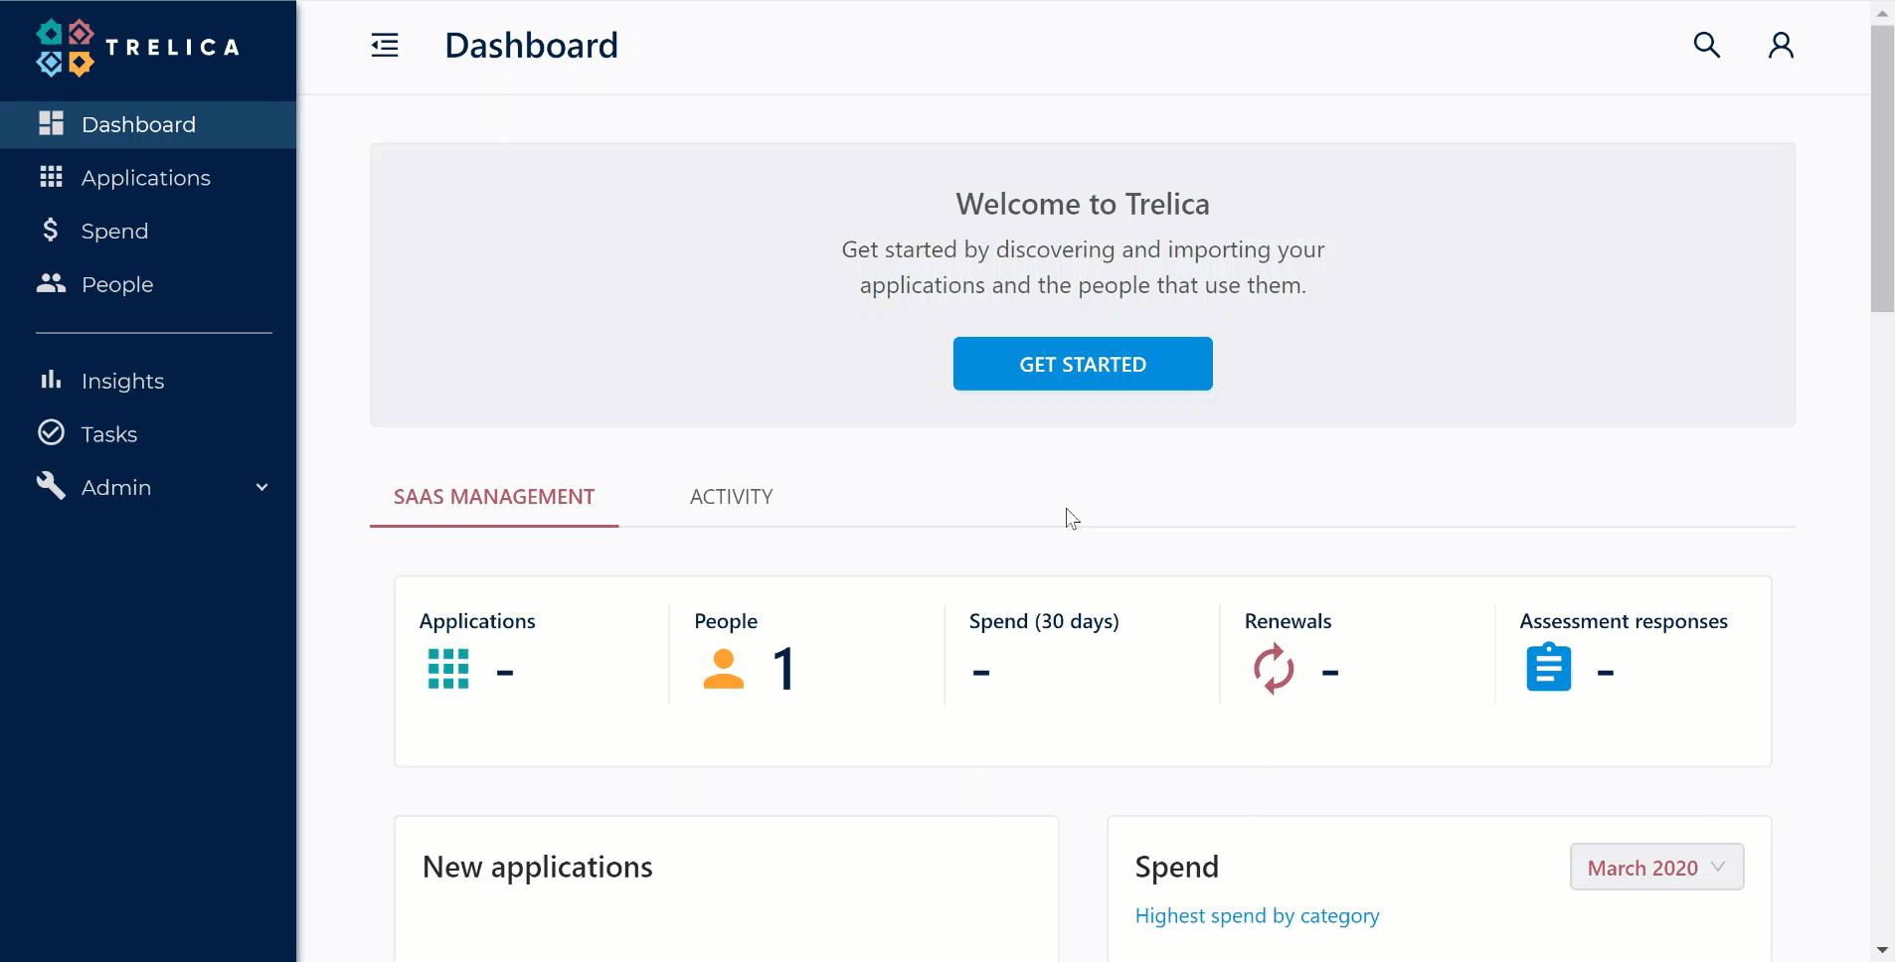Click the Spend dollar icon in the sidebar
The height and width of the screenshot is (962, 1895).
tap(51, 230)
